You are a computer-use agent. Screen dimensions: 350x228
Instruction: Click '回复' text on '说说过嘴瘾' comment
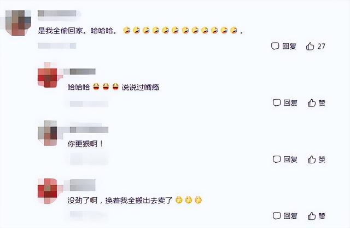coord(290,103)
